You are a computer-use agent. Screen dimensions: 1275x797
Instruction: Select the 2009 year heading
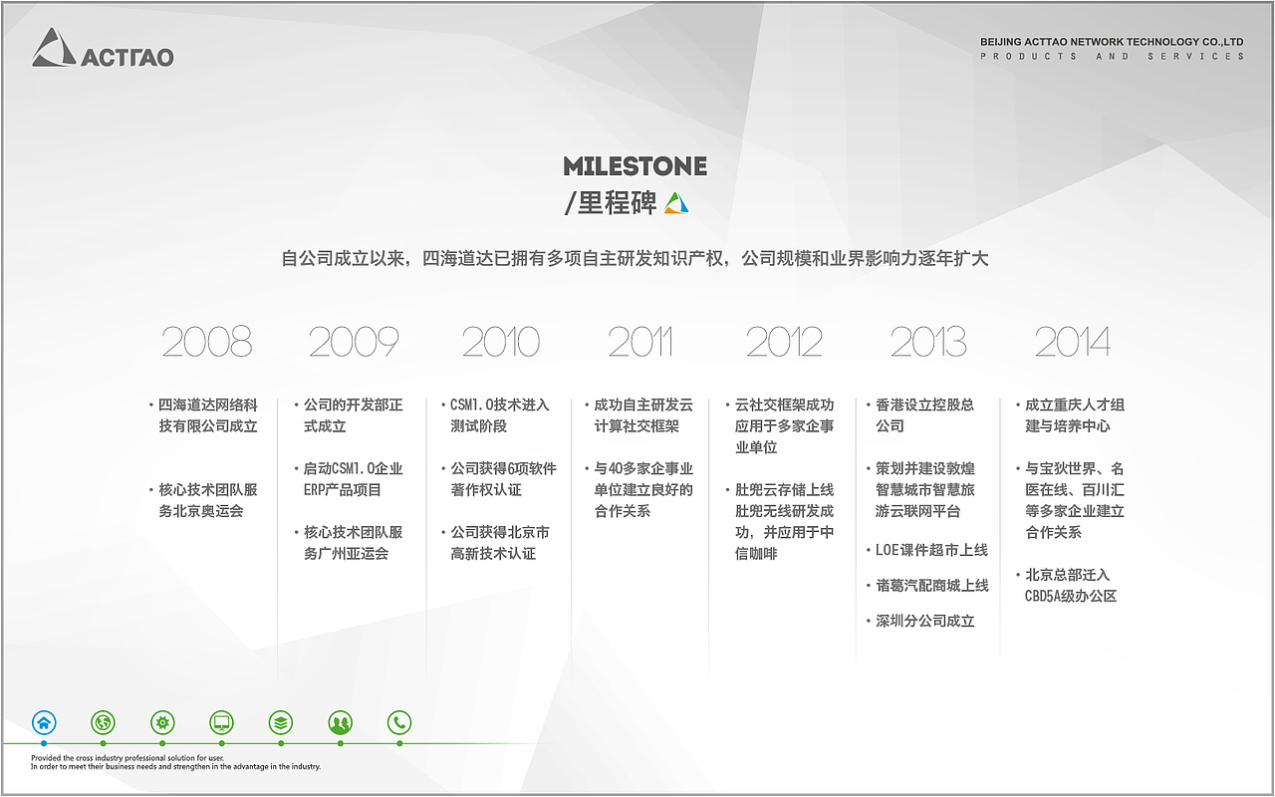(x=354, y=343)
